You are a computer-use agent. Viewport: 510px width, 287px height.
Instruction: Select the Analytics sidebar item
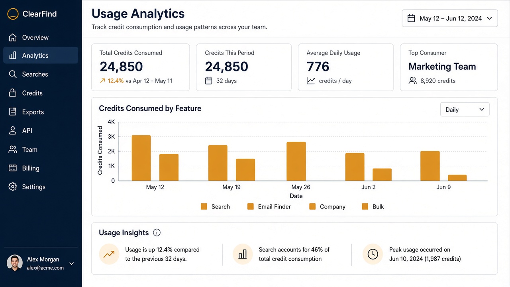(41, 55)
